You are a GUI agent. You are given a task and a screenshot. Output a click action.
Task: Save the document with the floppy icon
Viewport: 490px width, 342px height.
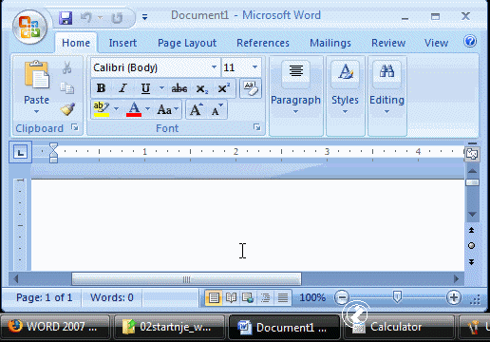point(66,18)
